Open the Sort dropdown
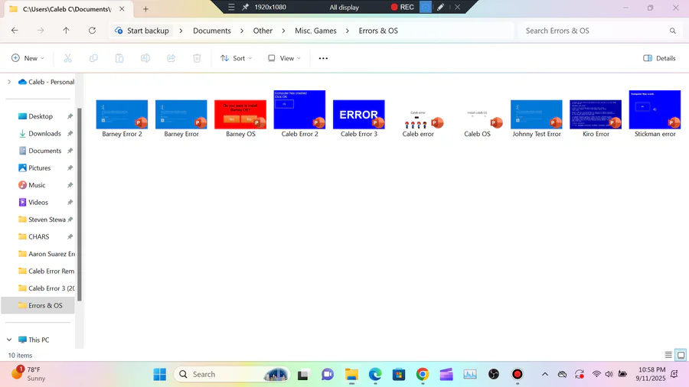Screen dimensions: 689x387 [237, 58]
